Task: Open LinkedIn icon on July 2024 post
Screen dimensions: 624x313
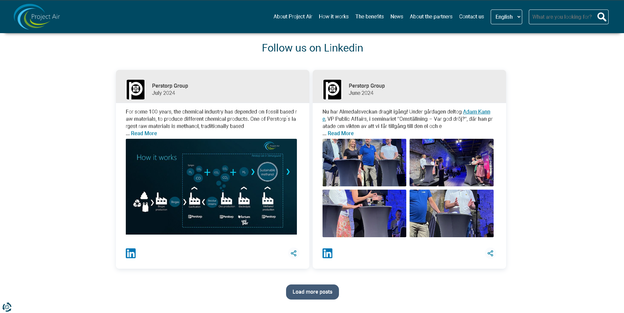Action: 131,253
